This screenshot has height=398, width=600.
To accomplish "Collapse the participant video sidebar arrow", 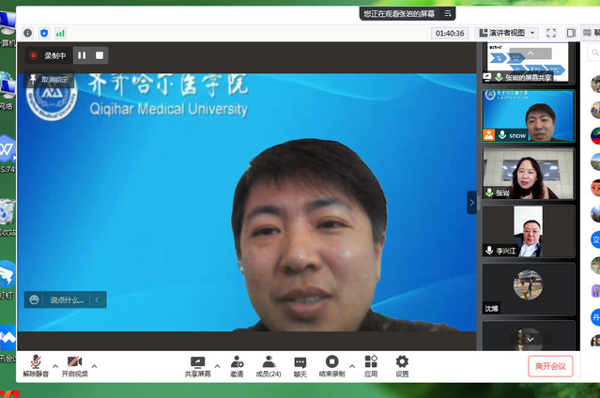I will tap(472, 202).
